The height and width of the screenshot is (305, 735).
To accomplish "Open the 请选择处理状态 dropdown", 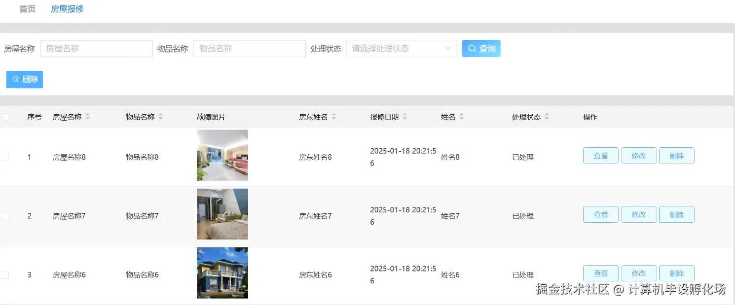I will (401, 48).
